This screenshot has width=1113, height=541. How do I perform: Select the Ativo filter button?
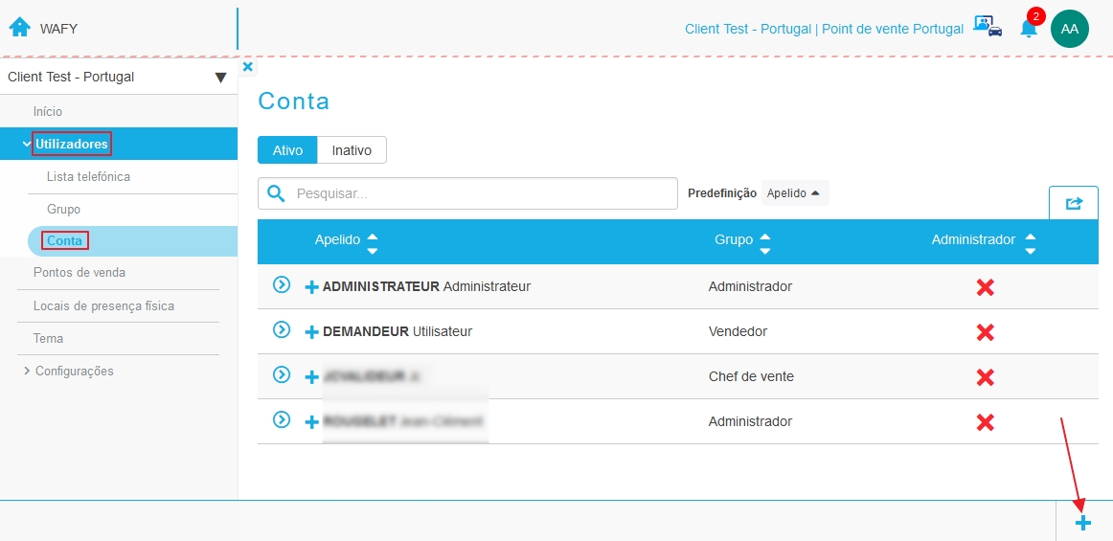(287, 150)
